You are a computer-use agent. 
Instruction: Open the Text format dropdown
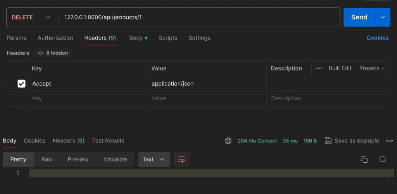tap(154, 159)
